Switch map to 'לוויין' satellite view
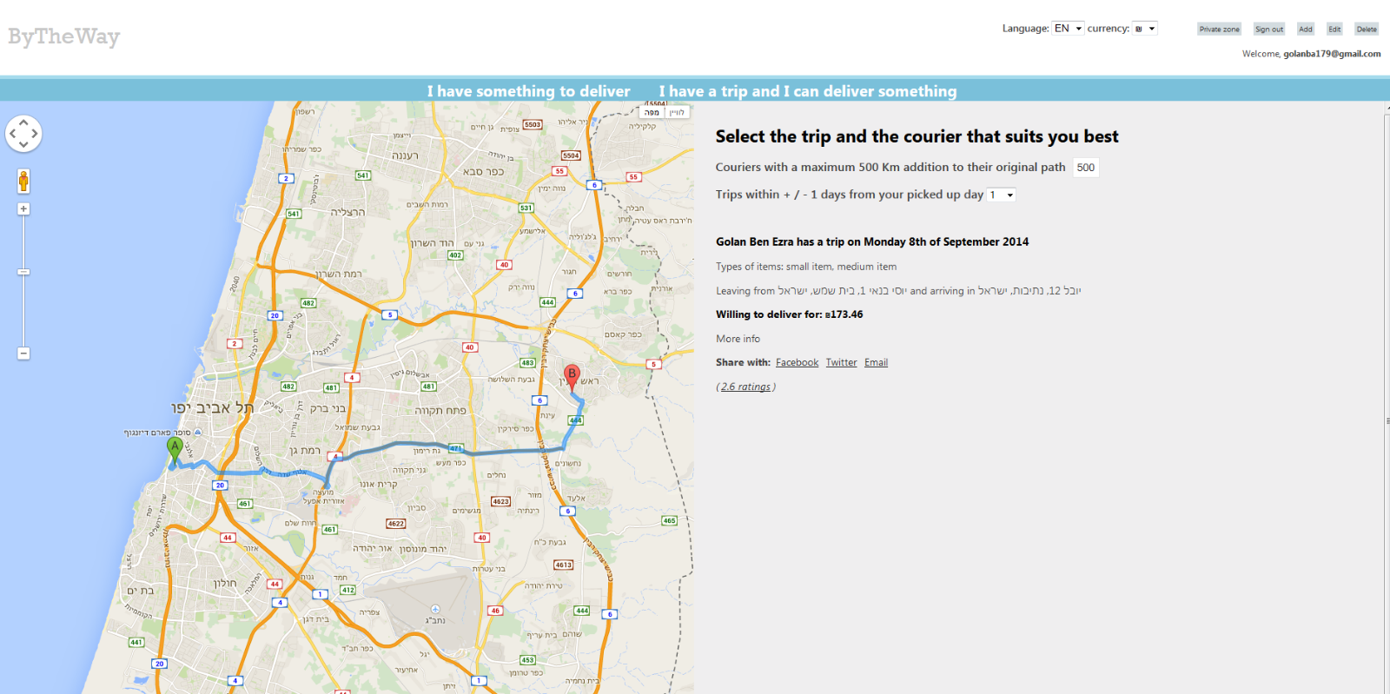Screen dimensions: 1390x694 (x=677, y=112)
